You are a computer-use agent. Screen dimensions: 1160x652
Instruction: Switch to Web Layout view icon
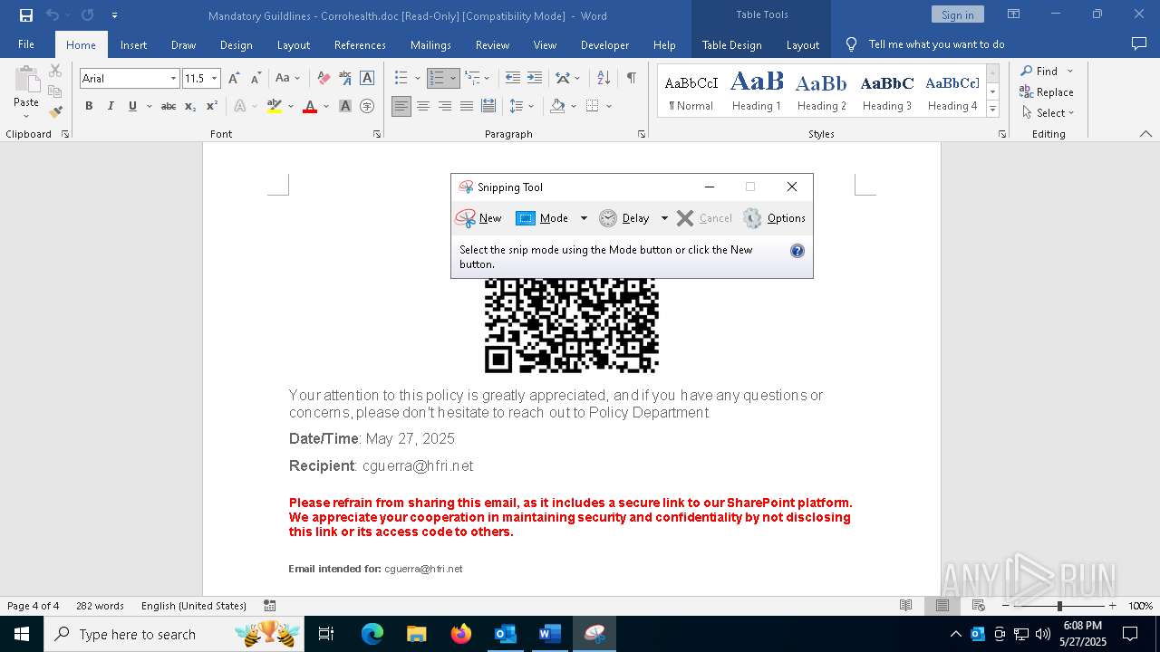pos(979,606)
